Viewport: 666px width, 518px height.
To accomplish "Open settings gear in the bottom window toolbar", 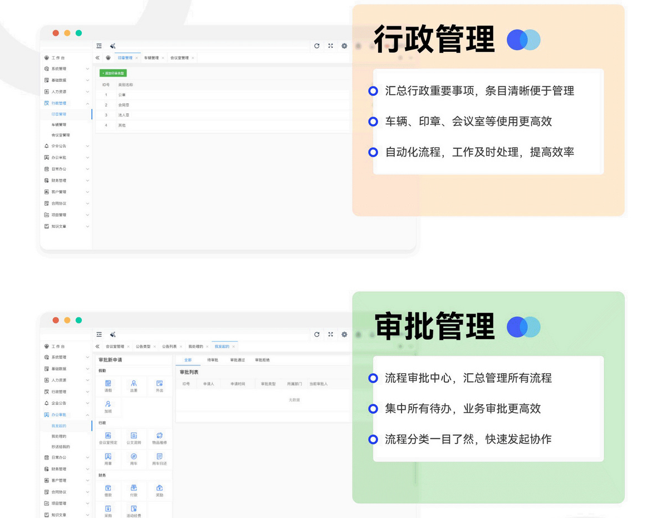I will tap(344, 335).
